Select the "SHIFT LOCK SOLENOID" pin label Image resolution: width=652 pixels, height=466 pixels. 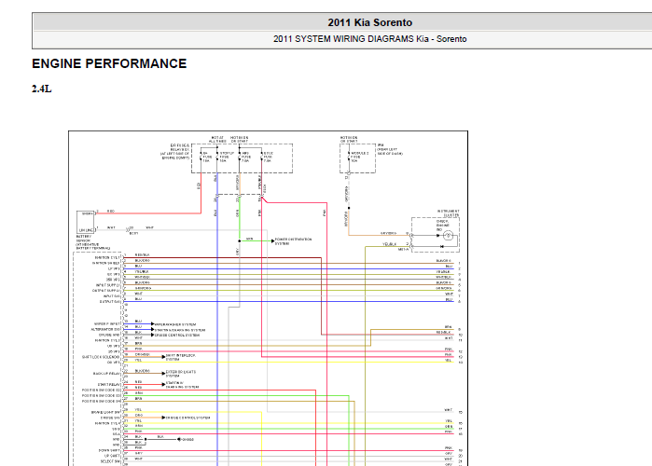(x=101, y=357)
